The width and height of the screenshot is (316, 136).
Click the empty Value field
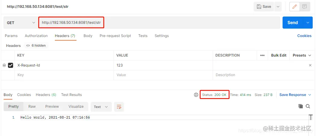[x=163, y=75]
